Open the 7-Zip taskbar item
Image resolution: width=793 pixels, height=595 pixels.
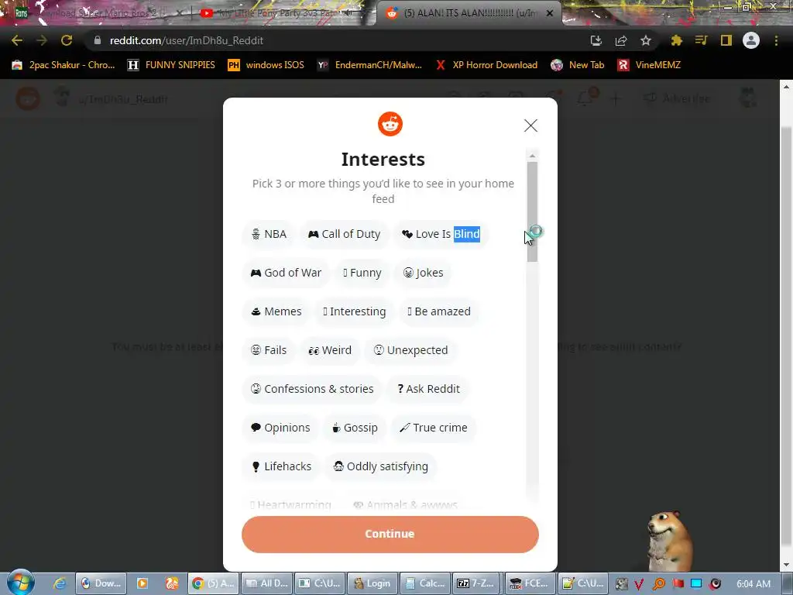pyautogui.click(x=477, y=583)
